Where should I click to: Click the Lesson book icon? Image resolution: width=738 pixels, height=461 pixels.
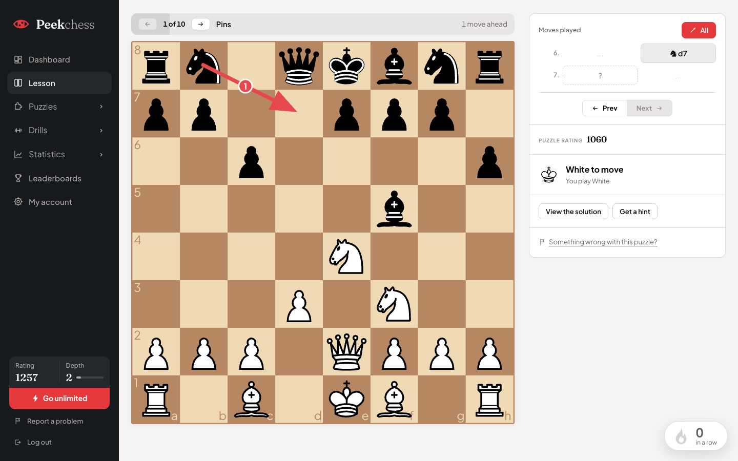point(18,83)
